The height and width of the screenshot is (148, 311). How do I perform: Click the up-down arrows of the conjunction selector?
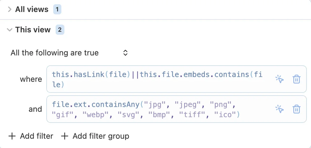(x=125, y=53)
